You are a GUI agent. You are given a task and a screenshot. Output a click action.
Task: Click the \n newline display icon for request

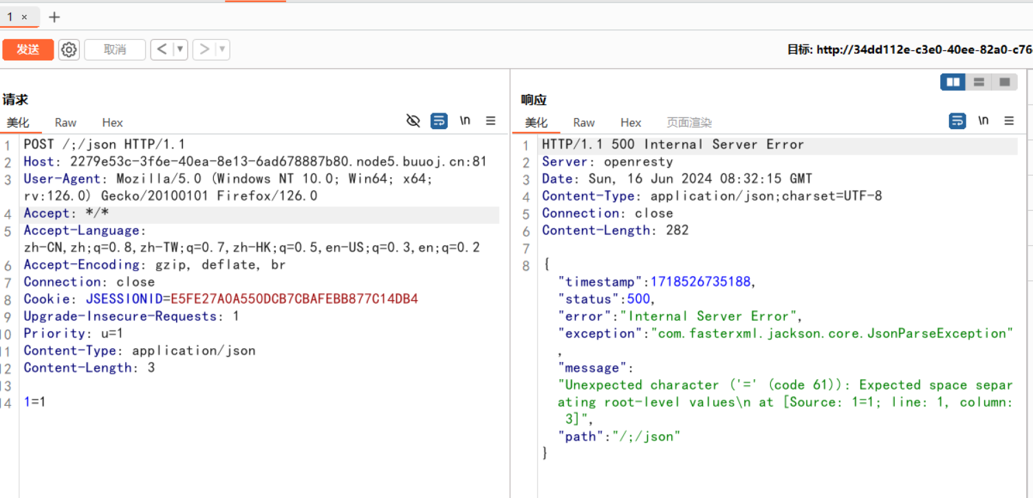[465, 120]
